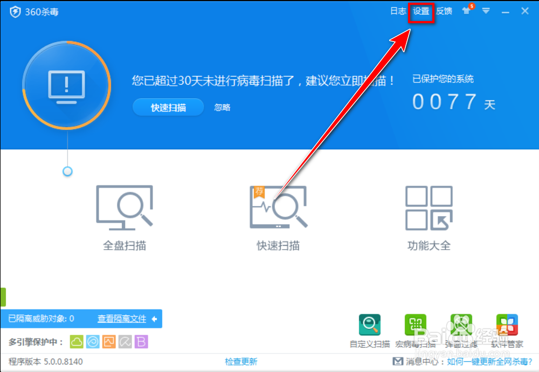The width and height of the screenshot is (539, 372).
Task: Open 宏病毒扫描 macro virus scan icon
Action: (416, 325)
